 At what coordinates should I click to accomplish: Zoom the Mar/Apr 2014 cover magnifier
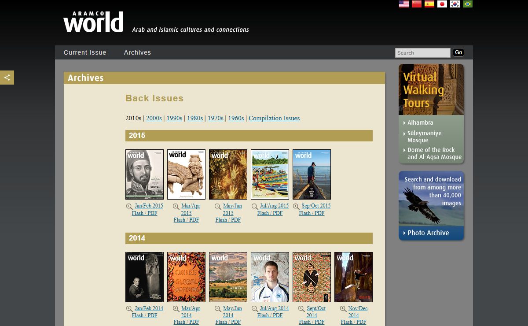tap(176, 309)
